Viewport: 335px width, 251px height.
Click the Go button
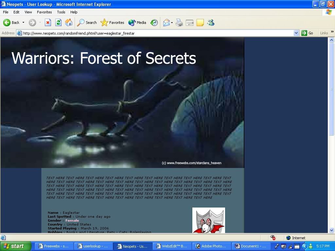[x=307, y=33]
